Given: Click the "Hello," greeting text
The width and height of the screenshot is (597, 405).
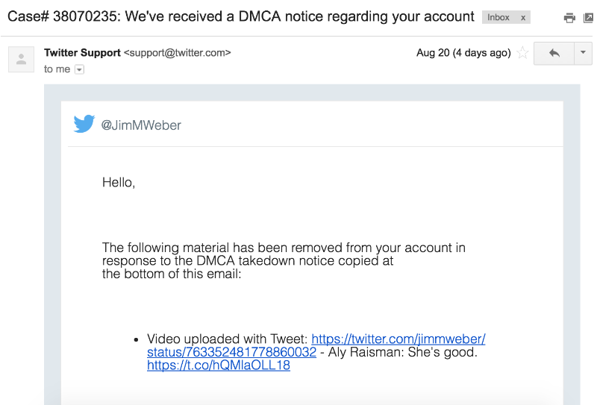Looking at the screenshot, I should 119,182.
